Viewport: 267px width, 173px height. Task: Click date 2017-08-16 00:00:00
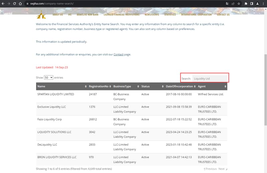179,94
